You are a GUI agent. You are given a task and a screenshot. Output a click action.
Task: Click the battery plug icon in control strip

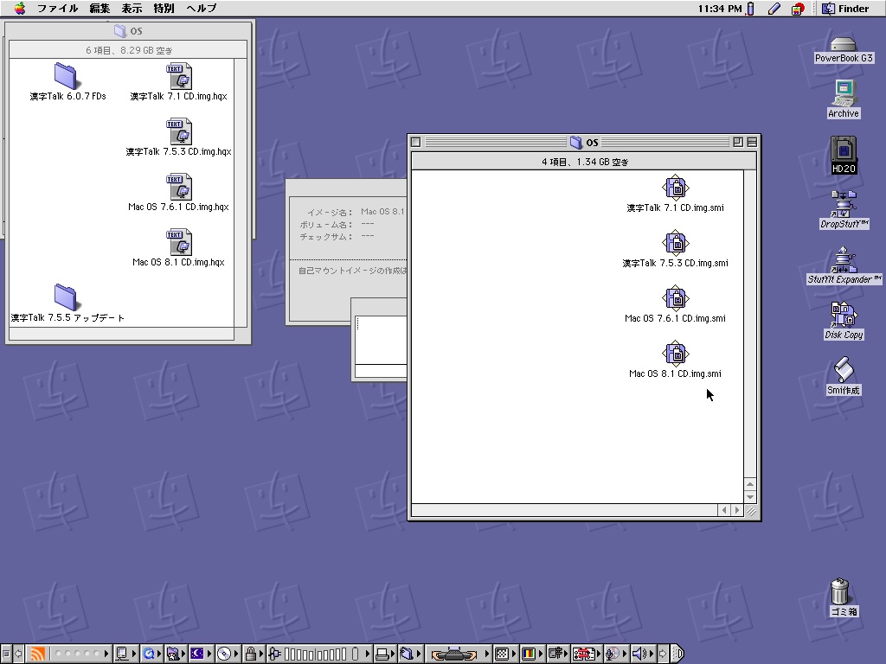tap(274, 654)
